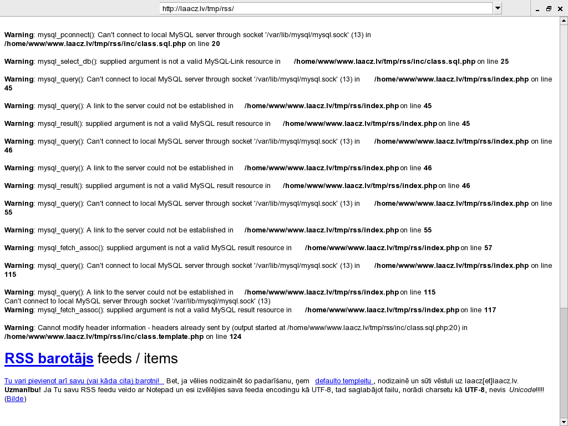Viewport: 568px width, 426px height.
Task: Open the address bar history dropdown arrow
Action: [x=498, y=8]
